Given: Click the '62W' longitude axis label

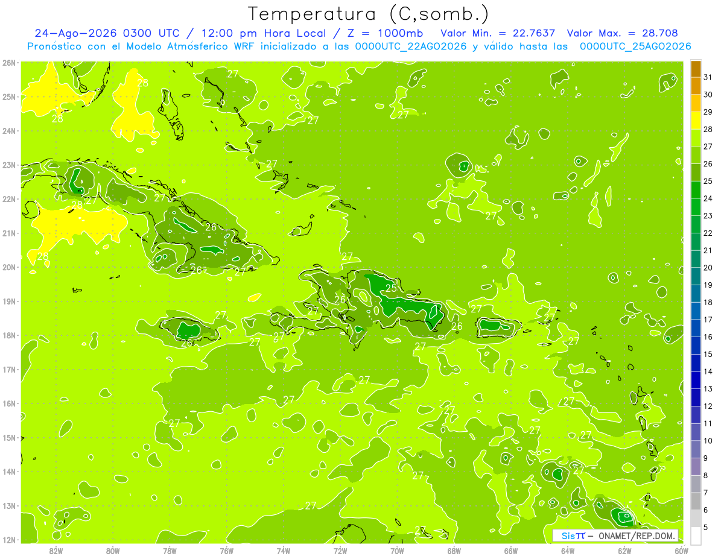Looking at the screenshot, I should pos(625,550).
